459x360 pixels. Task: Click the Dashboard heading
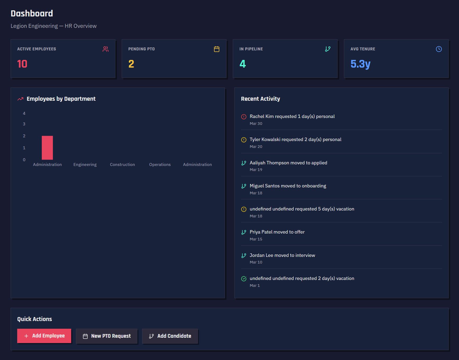(31, 13)
